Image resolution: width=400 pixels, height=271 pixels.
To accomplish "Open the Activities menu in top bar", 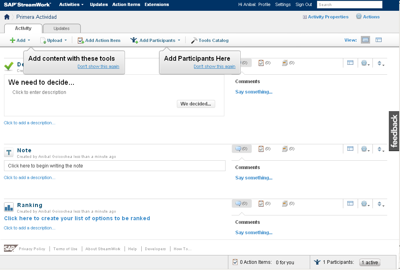I will point(71,4).
